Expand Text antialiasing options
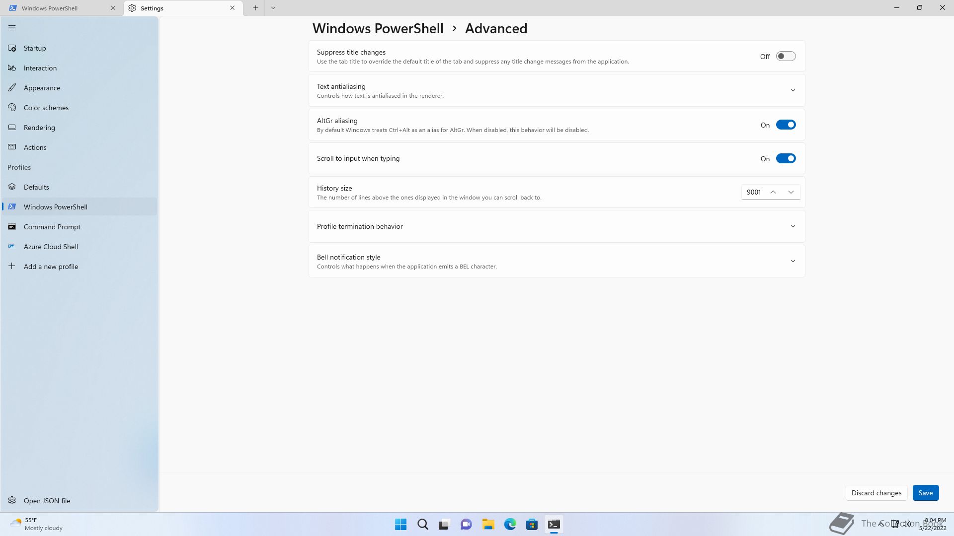This screenshot has width=954, height=536. (793, 90)
